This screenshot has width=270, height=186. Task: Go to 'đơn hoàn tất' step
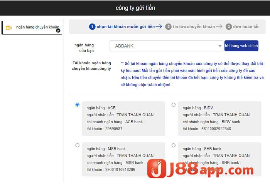point(246,27)
